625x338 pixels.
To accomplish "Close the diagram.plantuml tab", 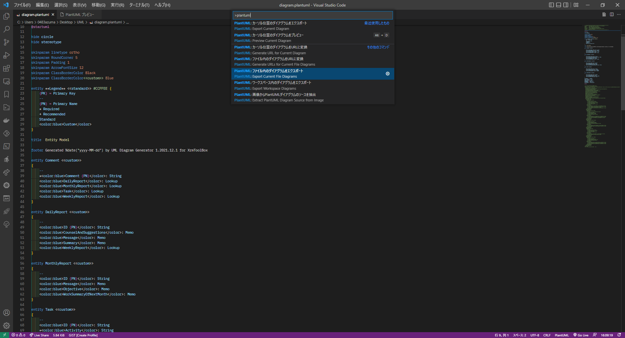I will click(53, 15).
